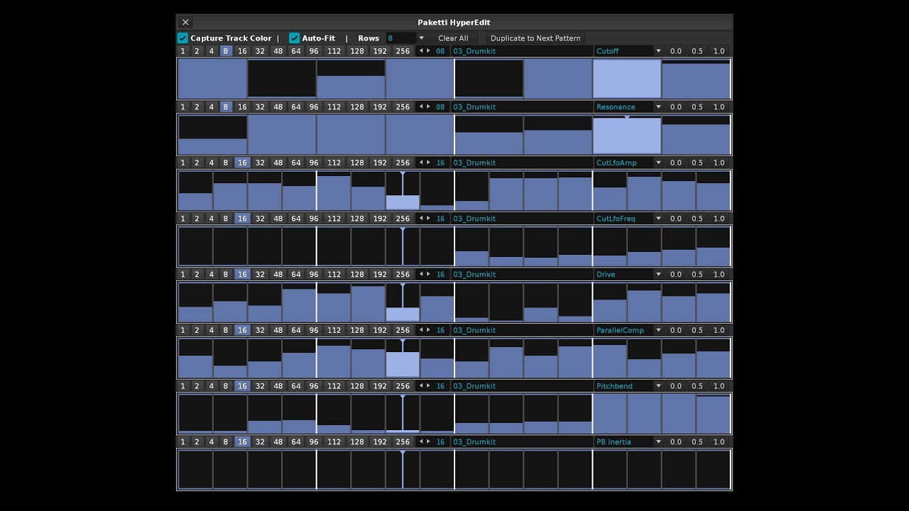Click the left arrow in the Drive row

coord(421,275)
